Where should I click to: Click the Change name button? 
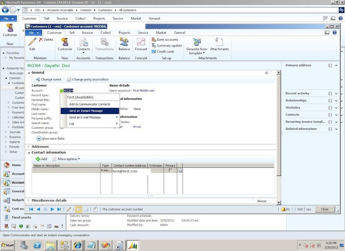pos(49,79)
